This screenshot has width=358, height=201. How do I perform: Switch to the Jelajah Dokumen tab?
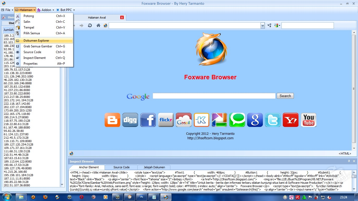(x=154, y=167)
